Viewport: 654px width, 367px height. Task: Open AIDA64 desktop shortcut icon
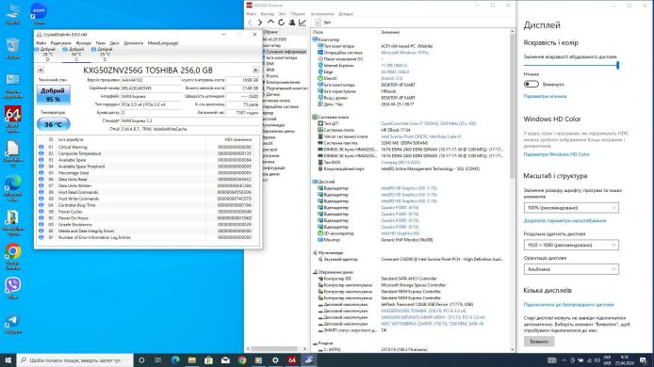[x=13, y=119]
